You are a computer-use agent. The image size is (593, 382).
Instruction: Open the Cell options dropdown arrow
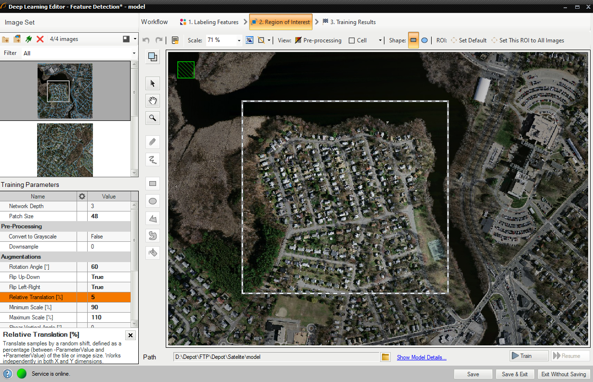click(x=380, y=40)
